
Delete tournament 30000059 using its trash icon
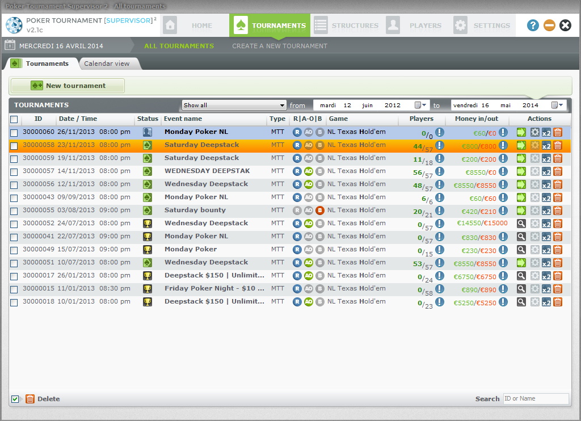tap(558, 158)
